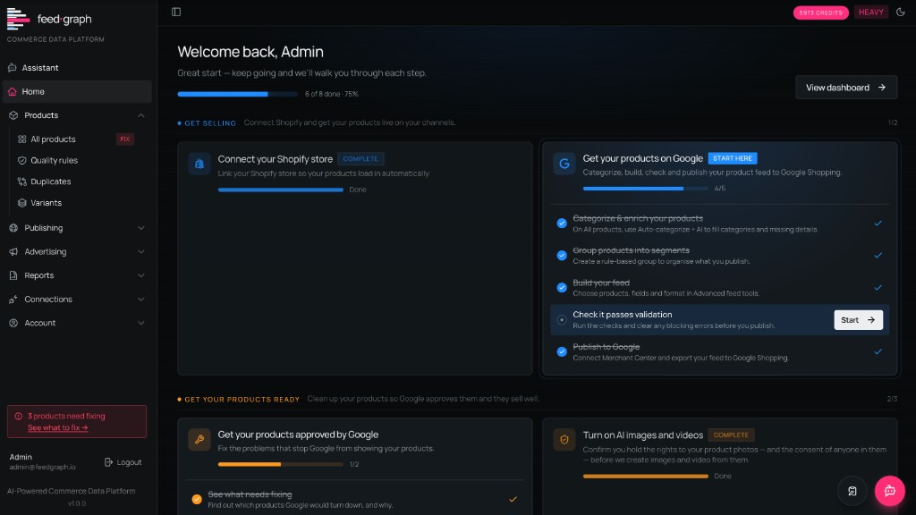
Task: Open the pink chat assistant bubble
Action: click(x=889, y=491)
